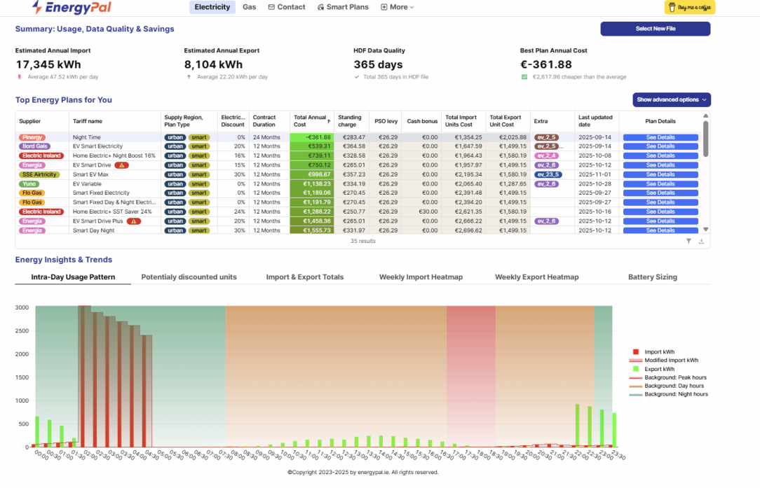Click the Select New File button
This screenshot has height=488, width=760.
click(x=656, y=29)
